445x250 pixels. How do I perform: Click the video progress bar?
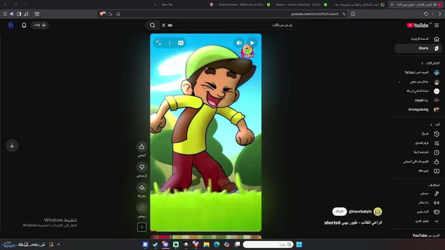206,231
